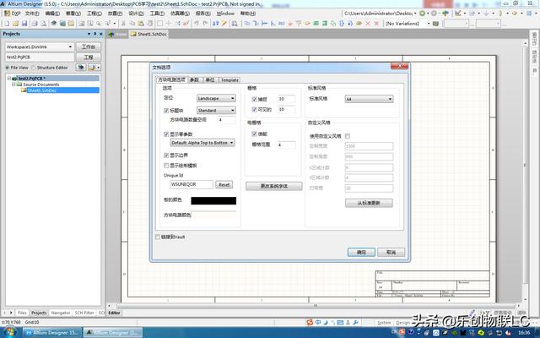This screenshot has height=338, width=540.
Task: Click the undo arrow toolbar icon
Action: [197, 24]
